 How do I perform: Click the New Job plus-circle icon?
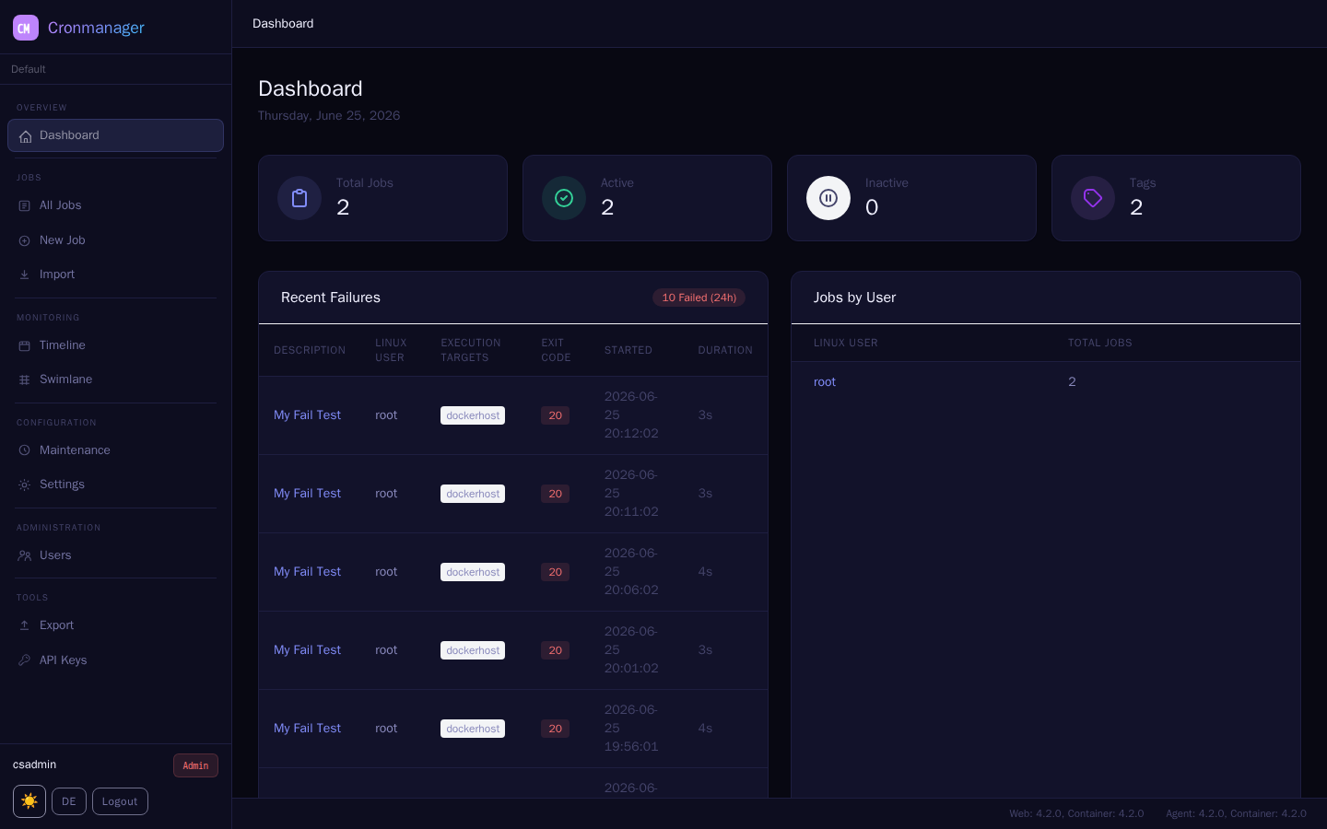coord(25,240)
